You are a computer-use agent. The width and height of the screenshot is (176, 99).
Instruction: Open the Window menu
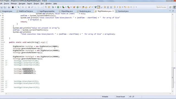click(48, 4)
